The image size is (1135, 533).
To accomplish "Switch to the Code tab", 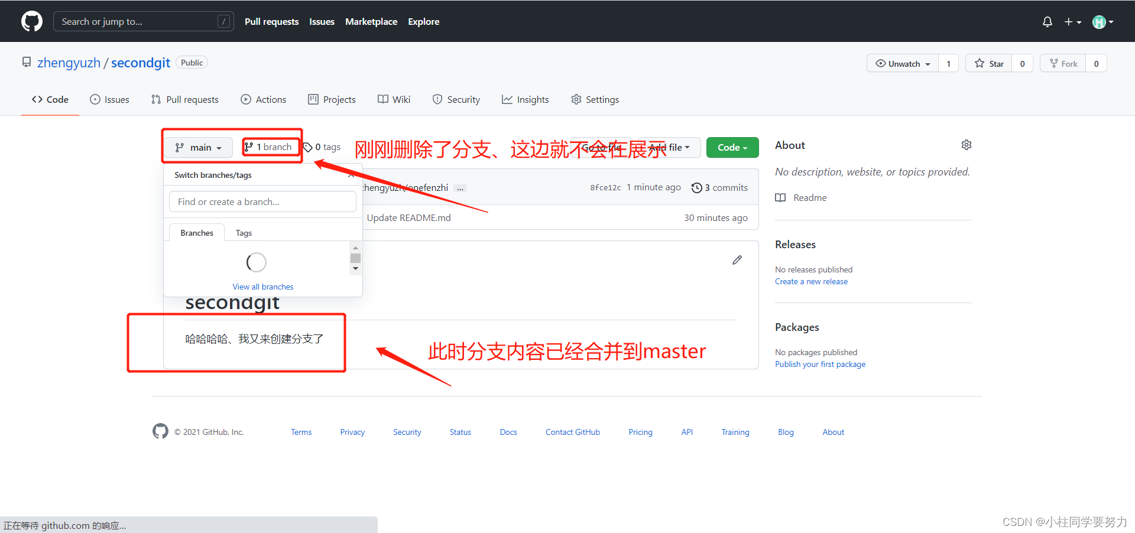I will click(50, 99).
